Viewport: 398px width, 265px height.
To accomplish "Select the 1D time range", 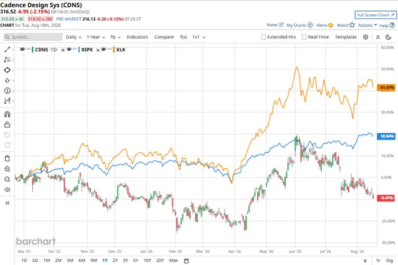I will click(x=24, y=260).
